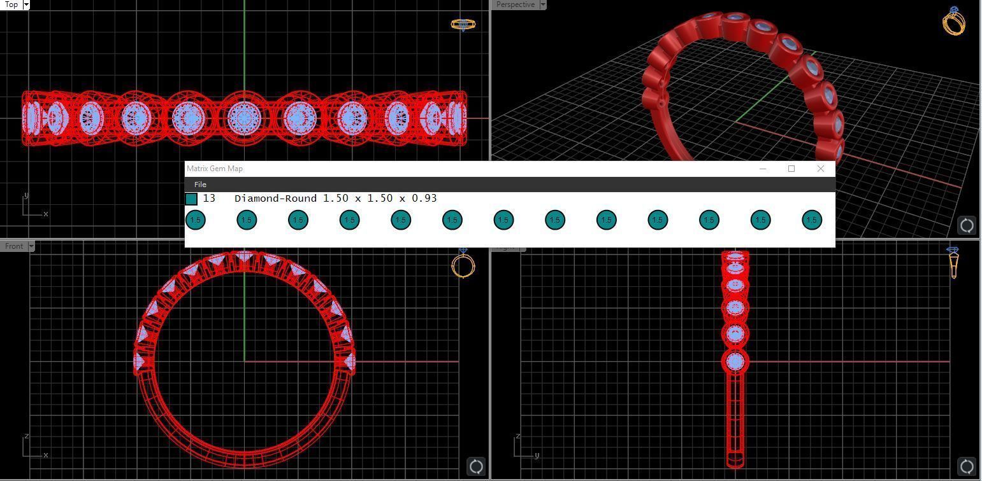This screenshot has height=481, width=982.
Task: Close the Matrix Gem Map window
Action: 821,169
